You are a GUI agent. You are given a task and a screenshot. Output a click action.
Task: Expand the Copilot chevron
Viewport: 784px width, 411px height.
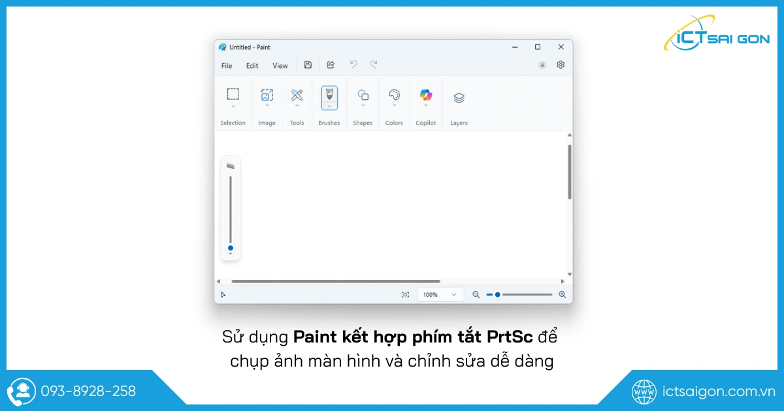[x=426, y=106]
